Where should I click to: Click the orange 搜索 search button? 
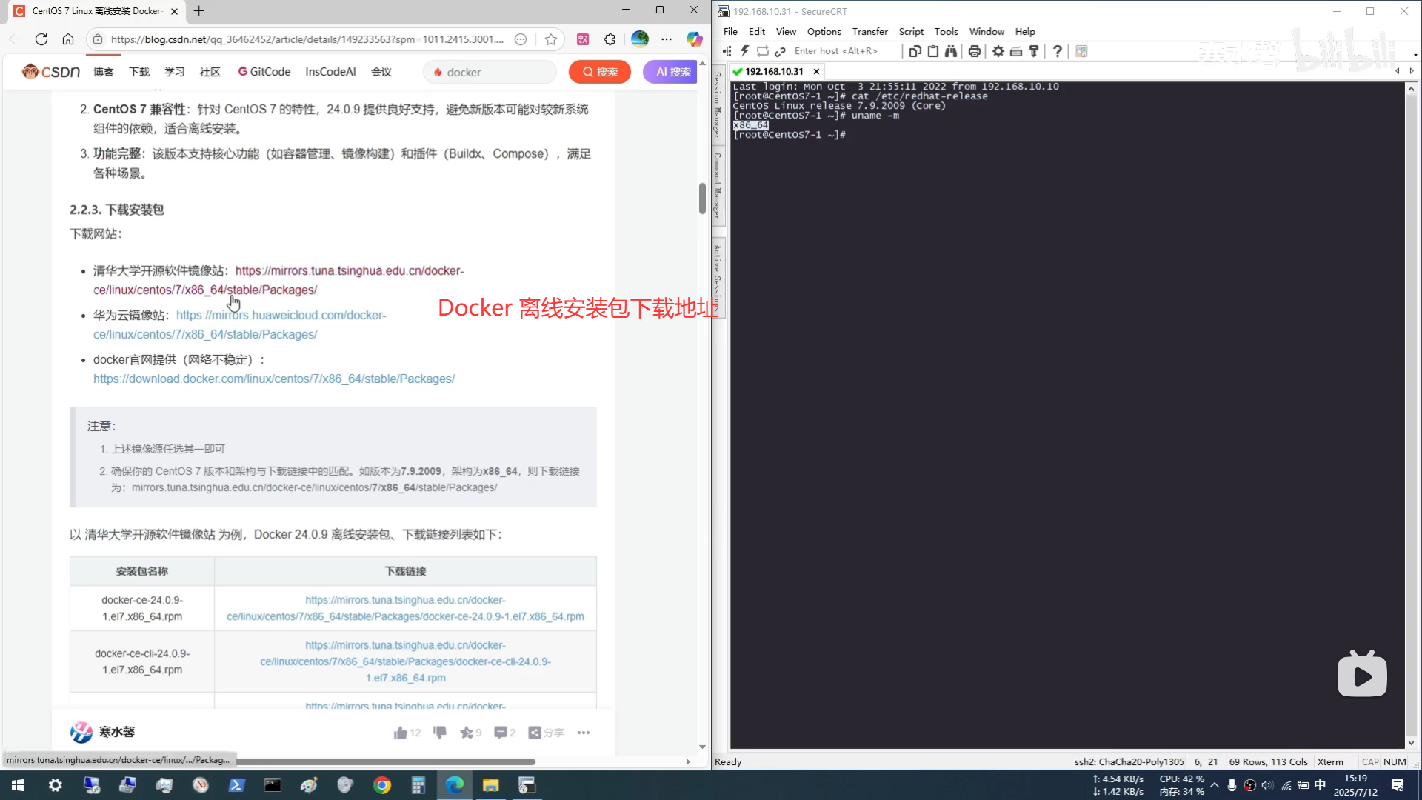tap(600, 72)
